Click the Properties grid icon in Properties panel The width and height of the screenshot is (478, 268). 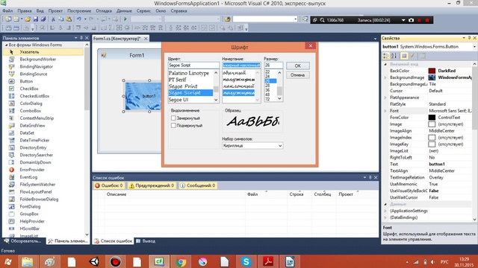click(404, 56)
